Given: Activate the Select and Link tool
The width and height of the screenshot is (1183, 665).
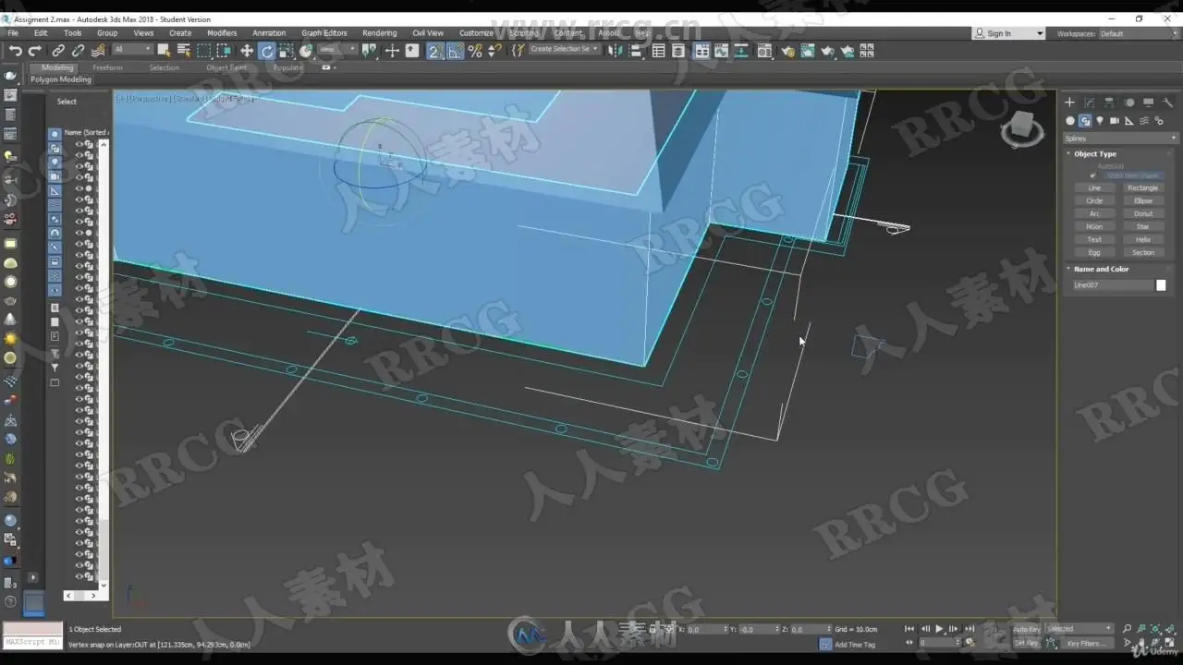Looking at the screenshot, I should (x=58, y=51).
